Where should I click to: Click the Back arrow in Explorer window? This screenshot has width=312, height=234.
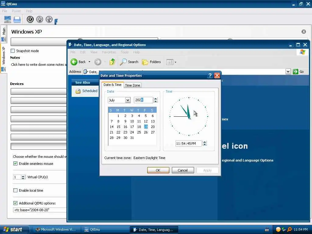coord(74,62)
